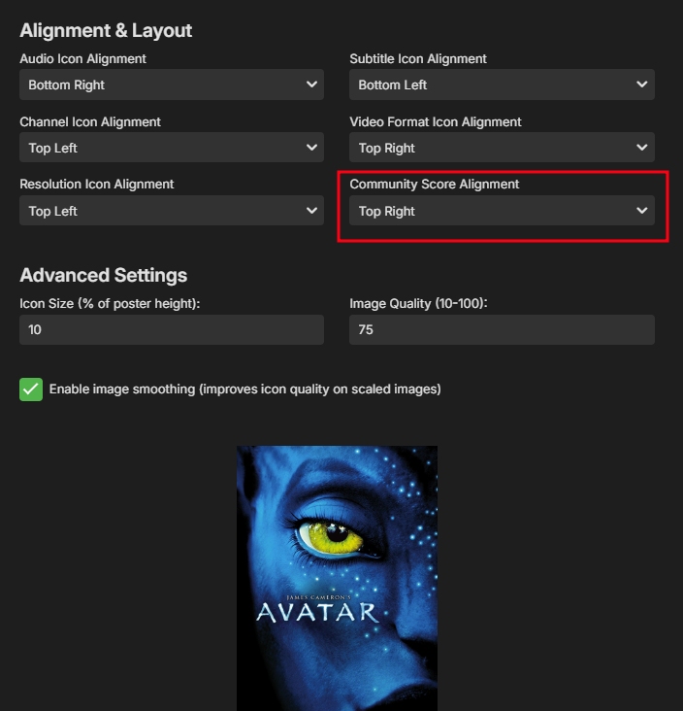Click the "Alignment & Layout" section heading

tap(106, 30)
